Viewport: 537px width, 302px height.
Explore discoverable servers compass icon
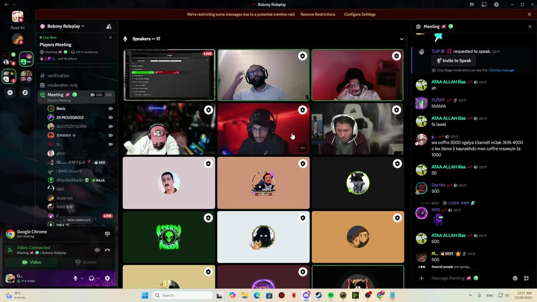point(25,92)
